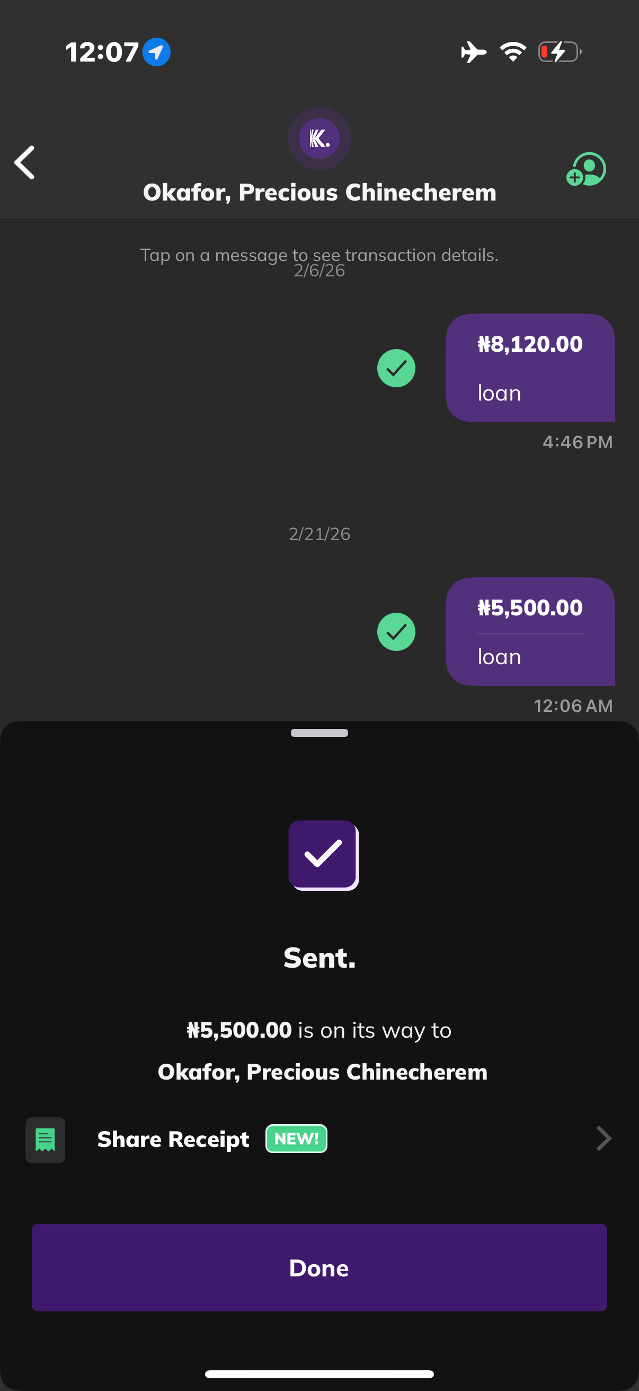
Task: Tap the home indicator bar
Action: click(319, 1373)
